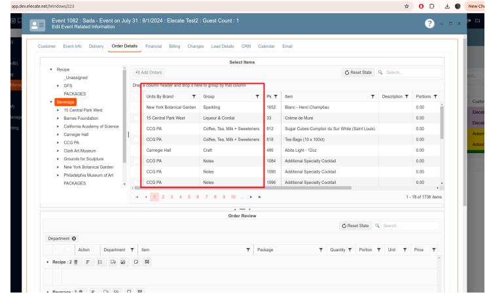Collapse the Beverage tree category

click(x=50, y=102)
